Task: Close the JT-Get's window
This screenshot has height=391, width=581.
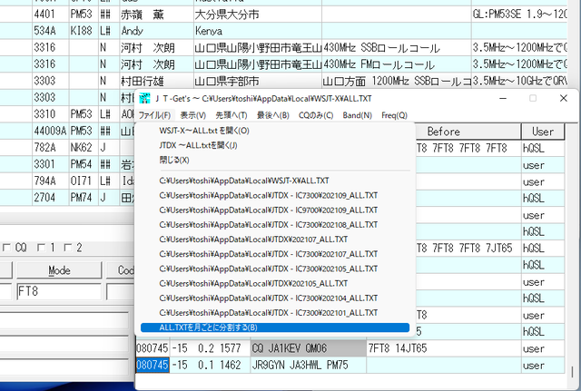Action: [563, 99]
